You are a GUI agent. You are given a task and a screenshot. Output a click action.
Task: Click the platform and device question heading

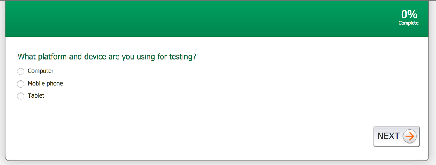click(x=107, y=57)
